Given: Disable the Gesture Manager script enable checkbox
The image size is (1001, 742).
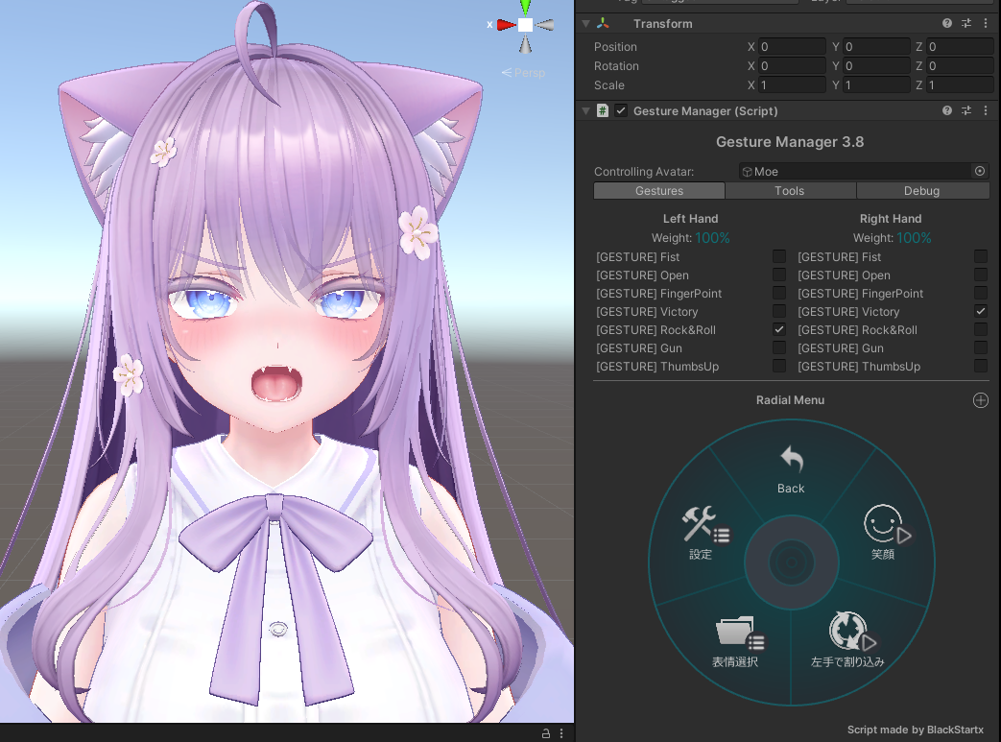Looking at the screenshot, I should (621, 111).
